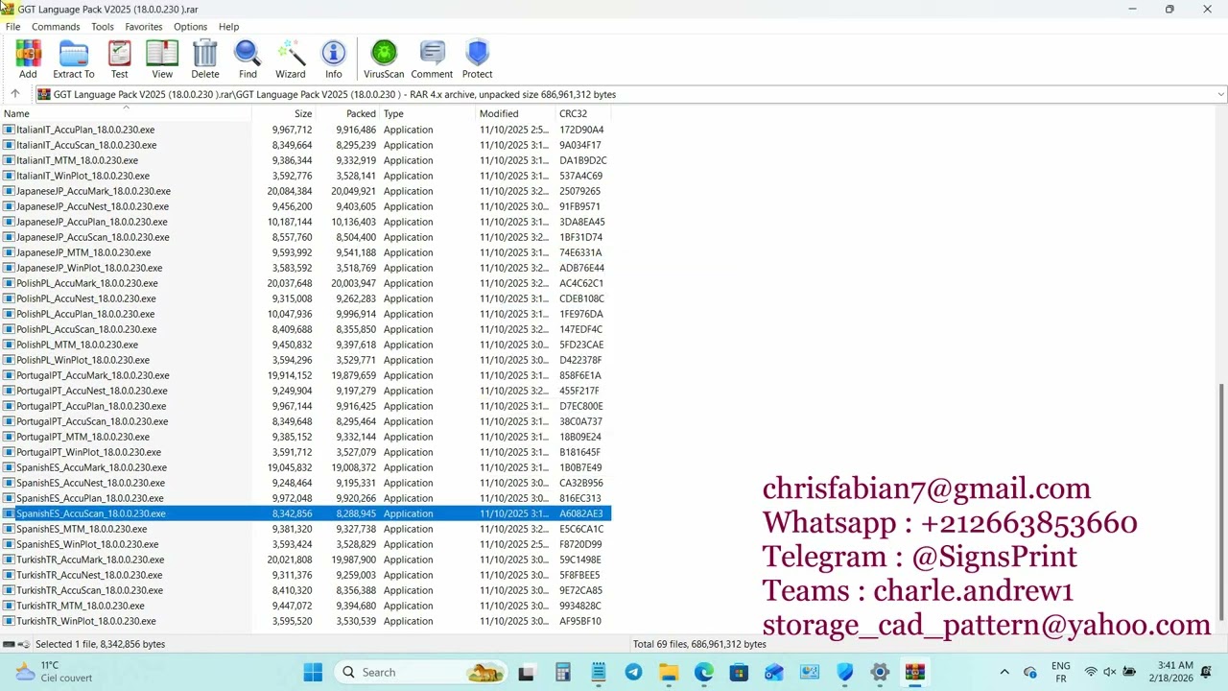Open Calculator from the taskbar

point(563,672)
